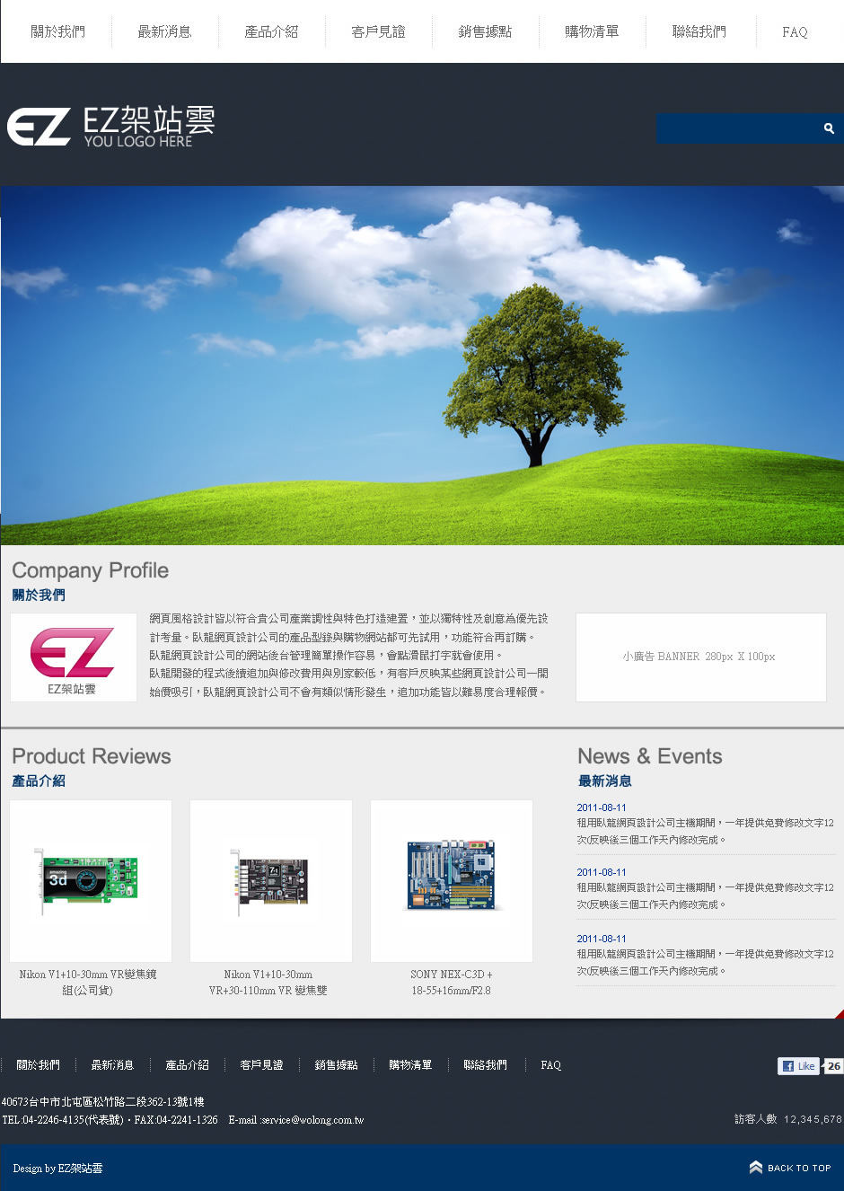This screenshot has width=844, height=1191.
Task: Click the large tree hero banner
Action: click(422, 365)
